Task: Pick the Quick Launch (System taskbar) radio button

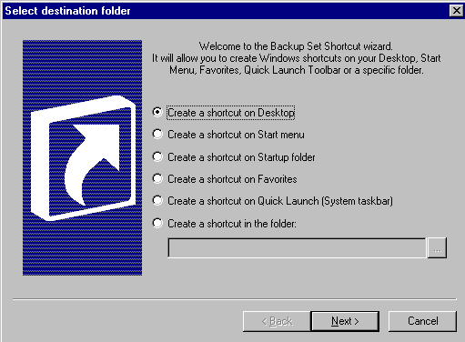Action: 157,200
